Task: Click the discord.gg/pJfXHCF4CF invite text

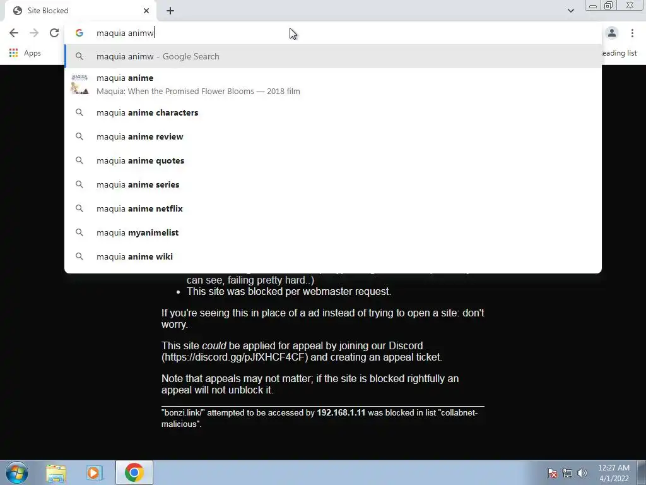Action: 235,357
